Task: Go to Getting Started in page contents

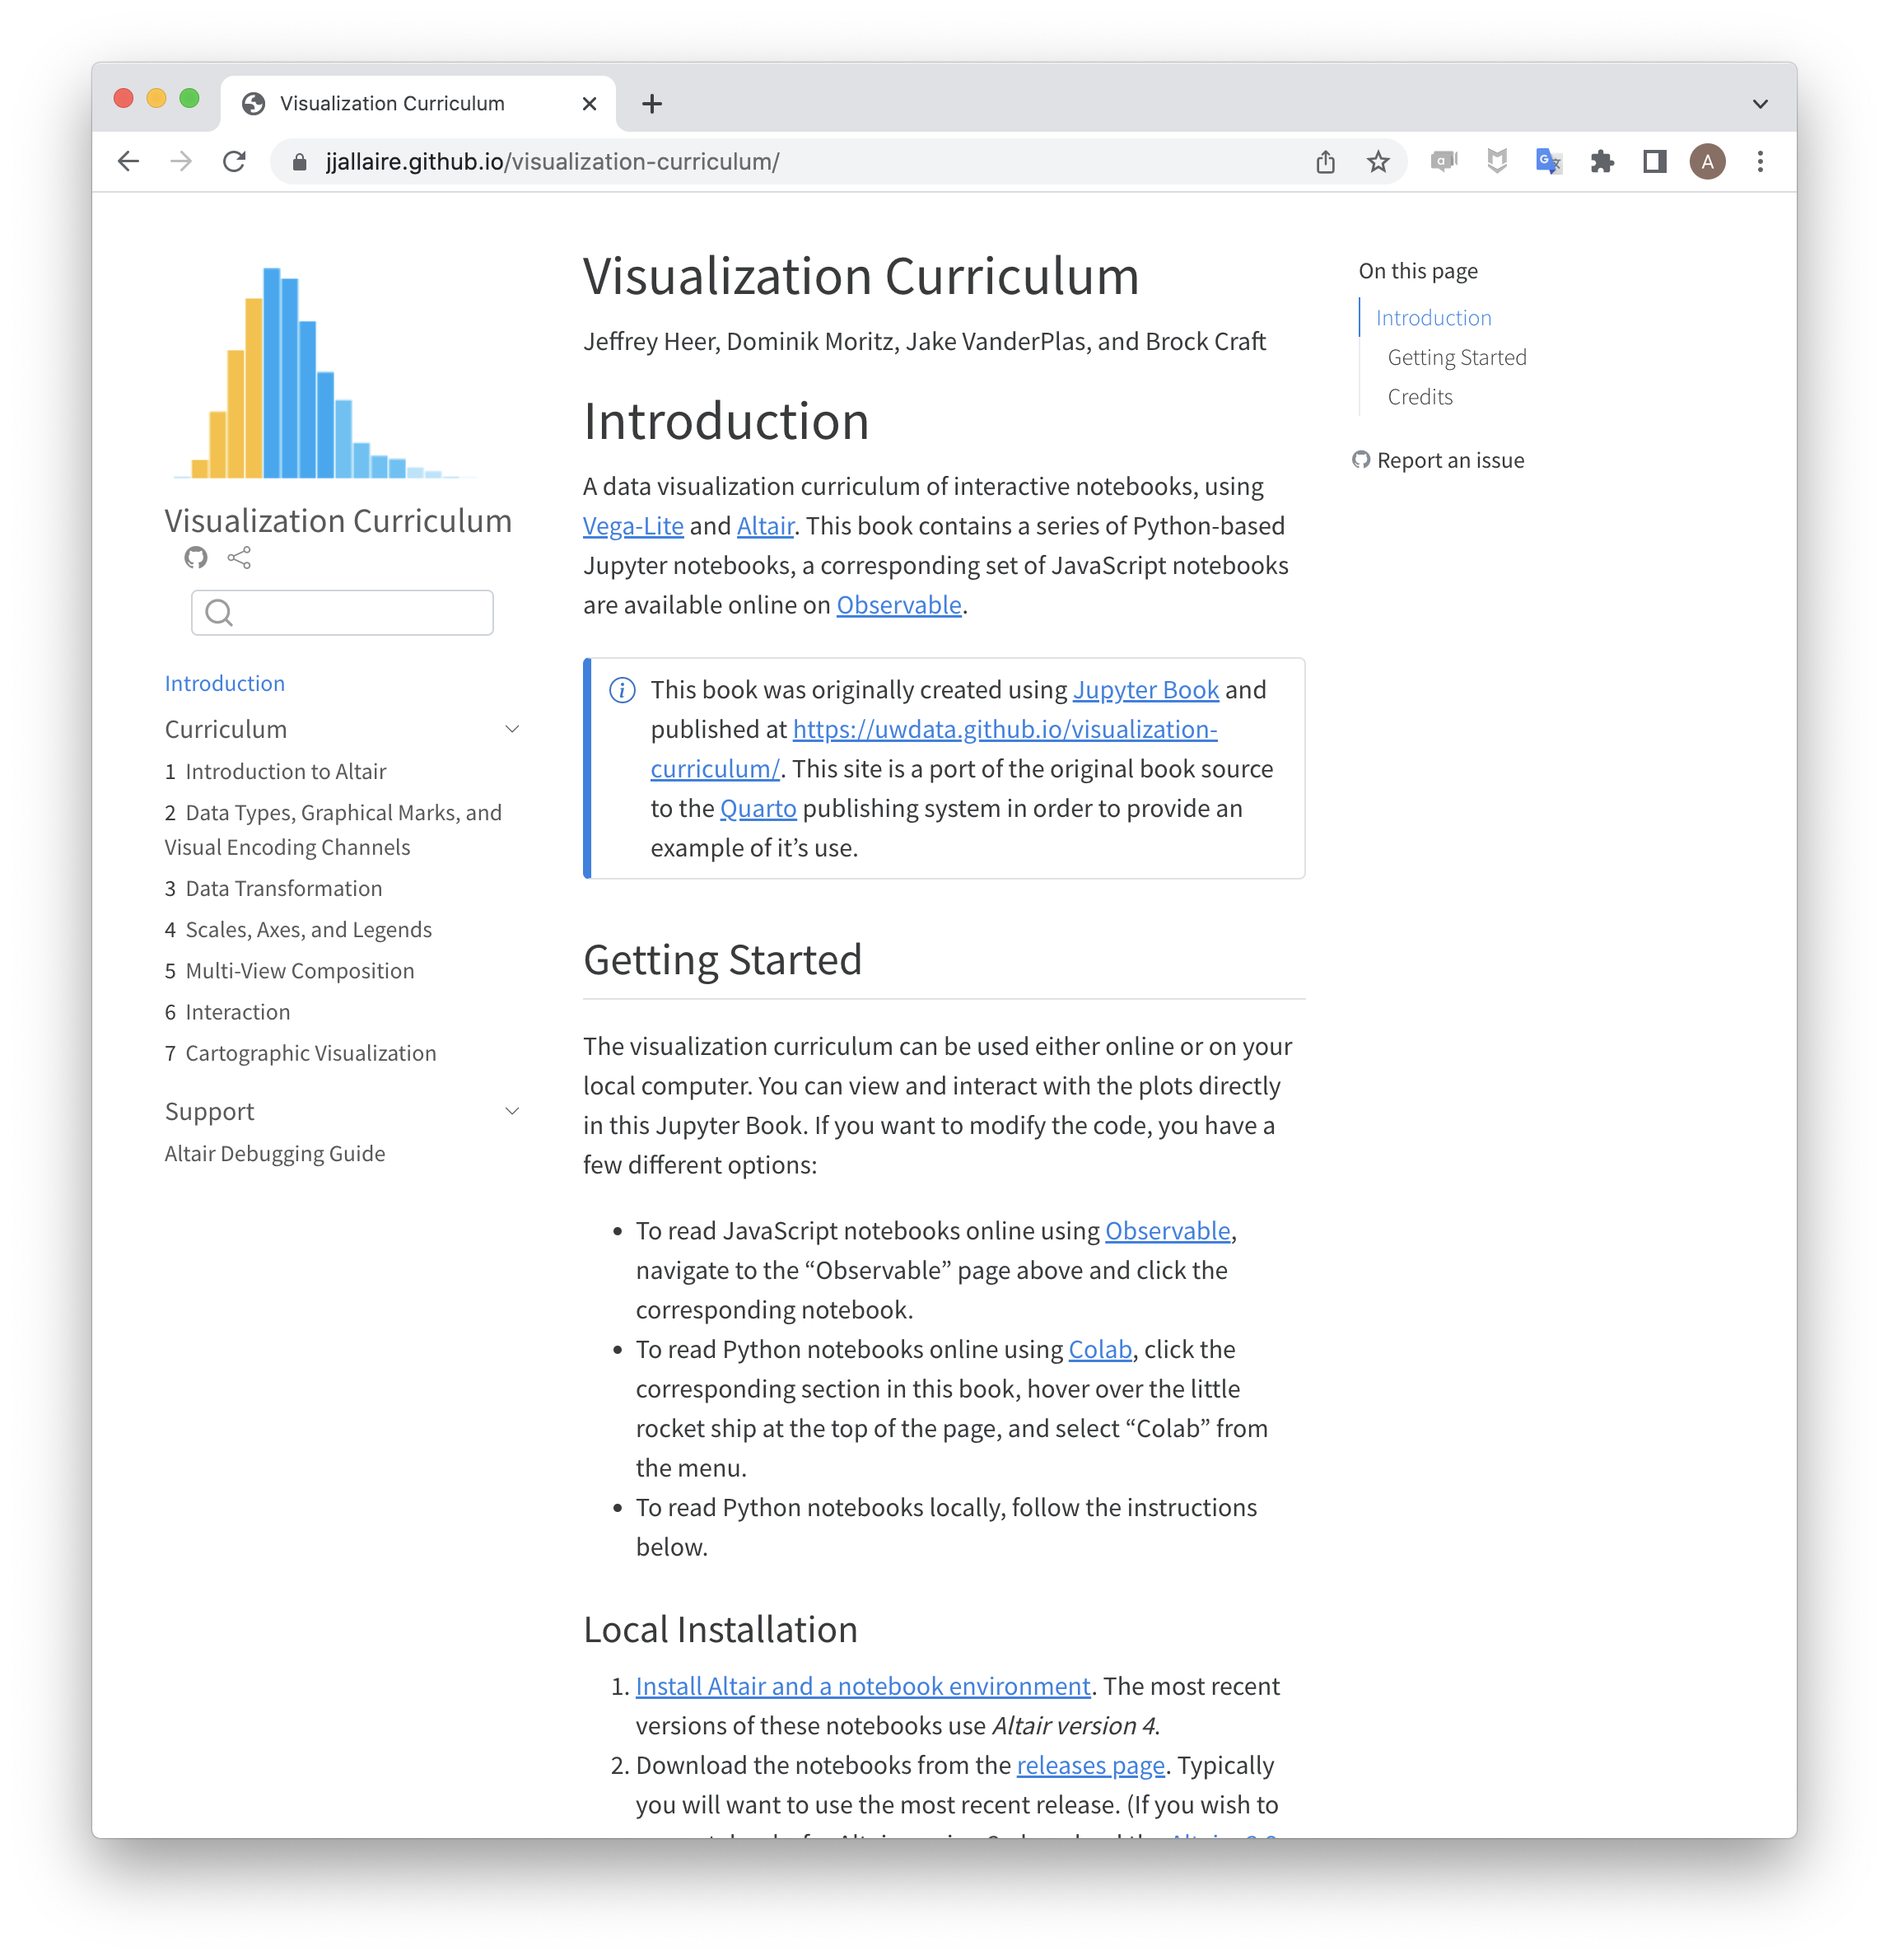Action: tap(1456, 357)
